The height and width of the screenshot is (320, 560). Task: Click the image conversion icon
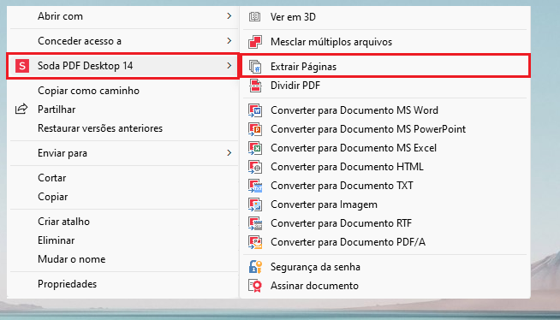(x=255, y=204)
